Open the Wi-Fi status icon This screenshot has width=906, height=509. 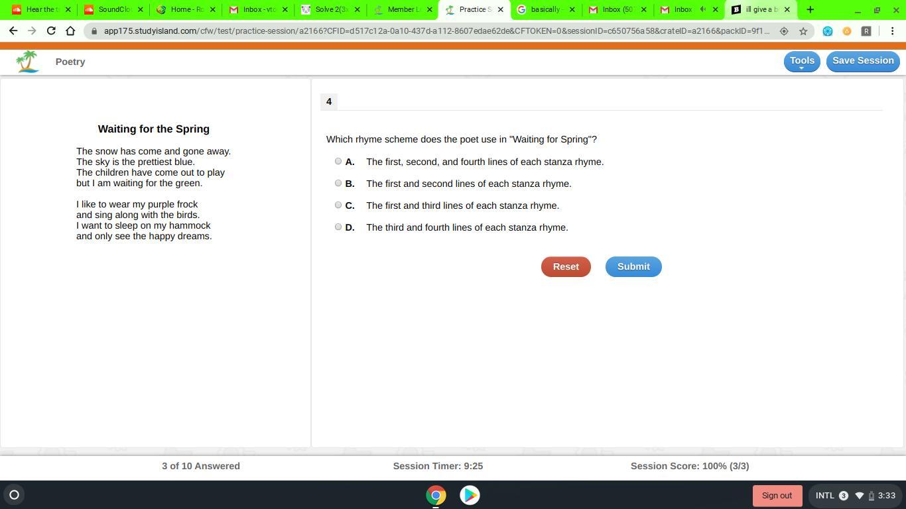tap(860, 495)
